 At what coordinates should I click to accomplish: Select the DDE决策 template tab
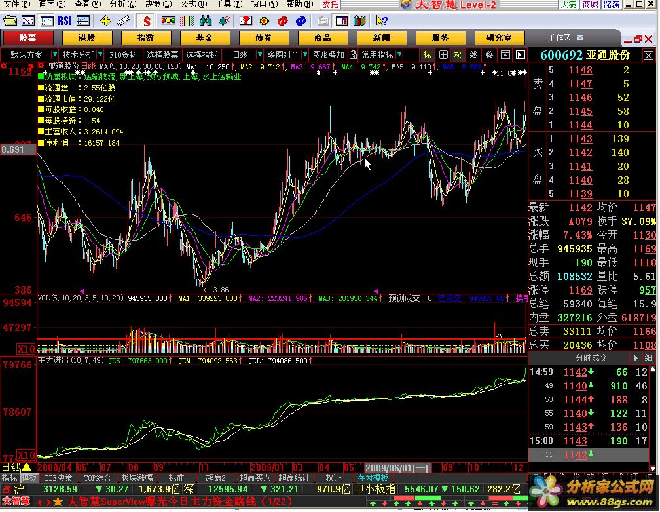click(58, 479)
